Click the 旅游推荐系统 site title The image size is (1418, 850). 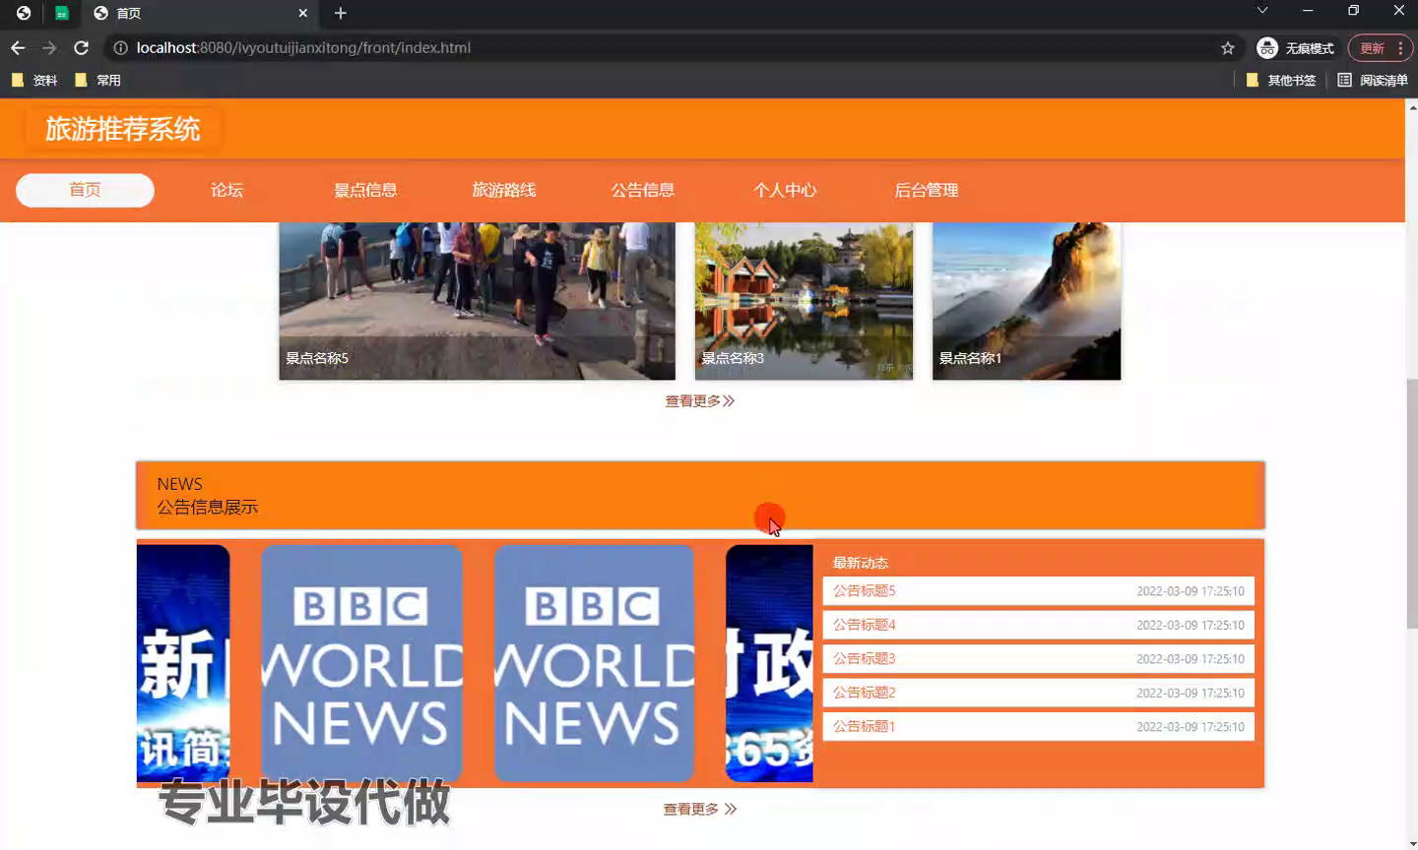pos(122,129)
